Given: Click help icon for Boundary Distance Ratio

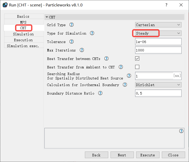Looking at the screenshot, I should (100, 93).
